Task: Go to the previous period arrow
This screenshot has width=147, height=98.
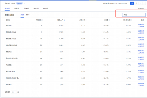Action: [140, 3]
